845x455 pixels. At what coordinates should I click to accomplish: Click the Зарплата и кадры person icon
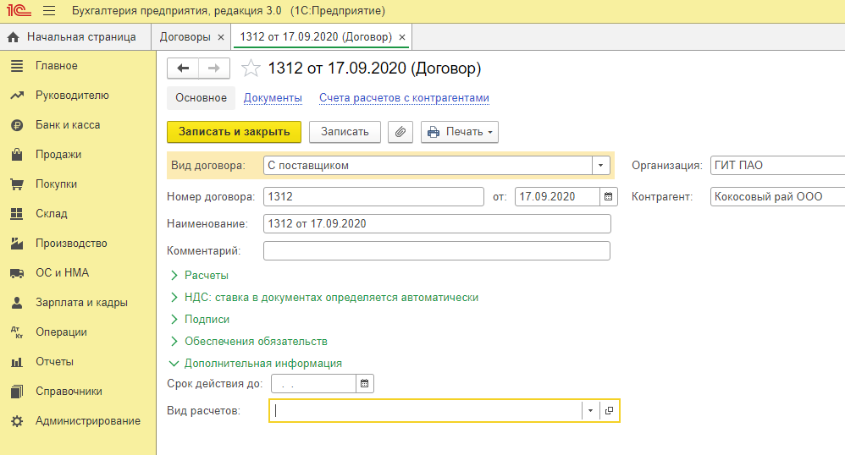click(17, 303)
